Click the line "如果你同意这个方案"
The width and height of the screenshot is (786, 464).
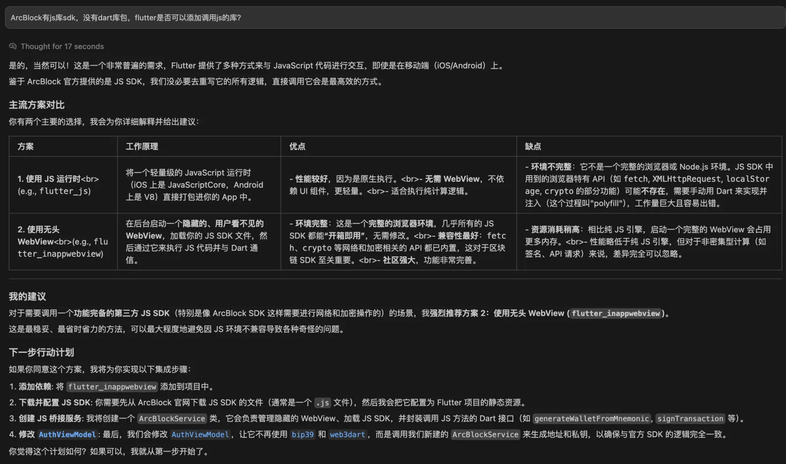(x=100, y=369)
